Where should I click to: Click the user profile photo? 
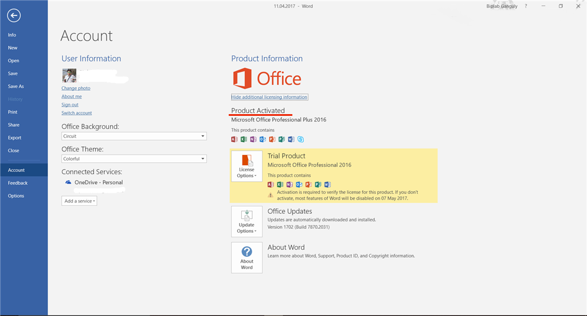pos(69,76)
